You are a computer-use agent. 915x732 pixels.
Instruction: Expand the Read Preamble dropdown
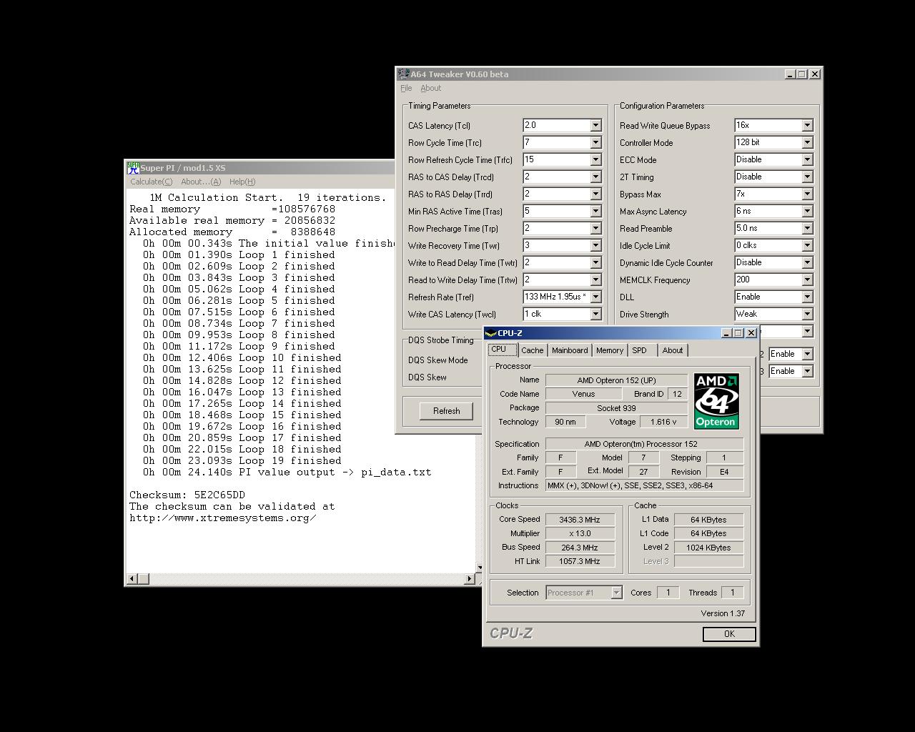click(x=807, y=228)
